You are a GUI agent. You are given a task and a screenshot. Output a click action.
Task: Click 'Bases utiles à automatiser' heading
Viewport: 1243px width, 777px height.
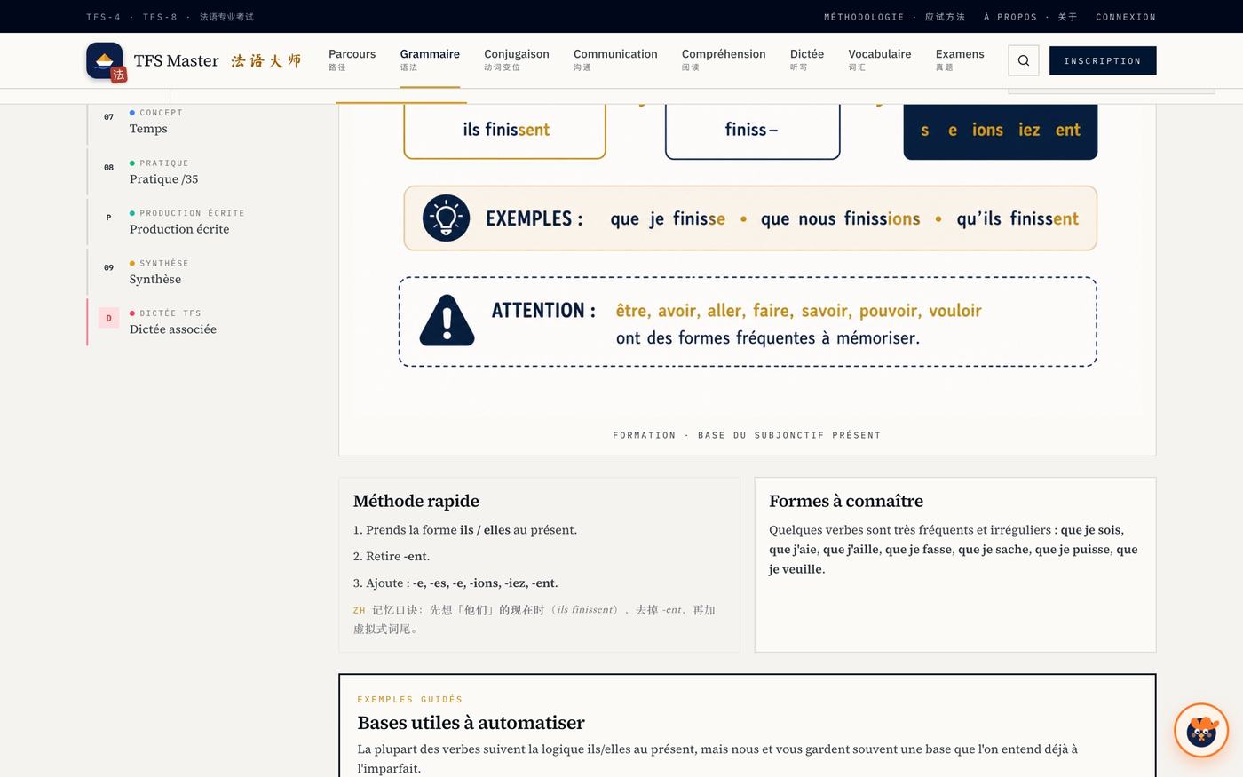click(471, 722)
